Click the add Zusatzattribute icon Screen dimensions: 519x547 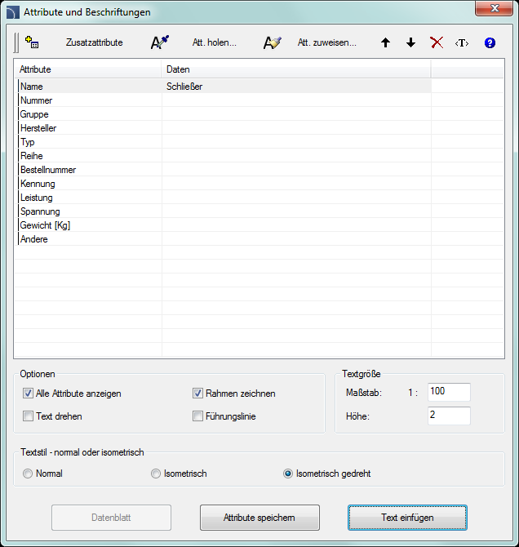(x=32, y=42)
